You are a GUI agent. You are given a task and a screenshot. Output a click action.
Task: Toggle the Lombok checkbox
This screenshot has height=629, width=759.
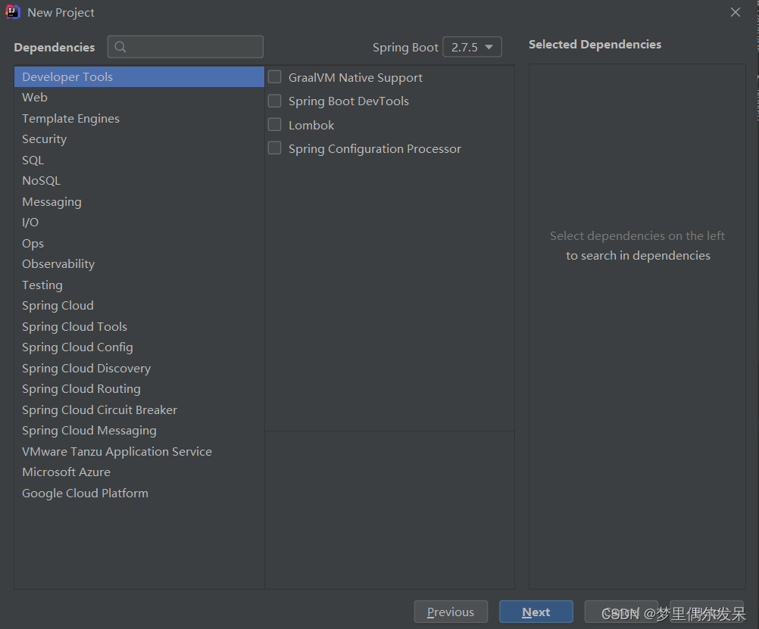pyautogui.click(x=274, y=125)
